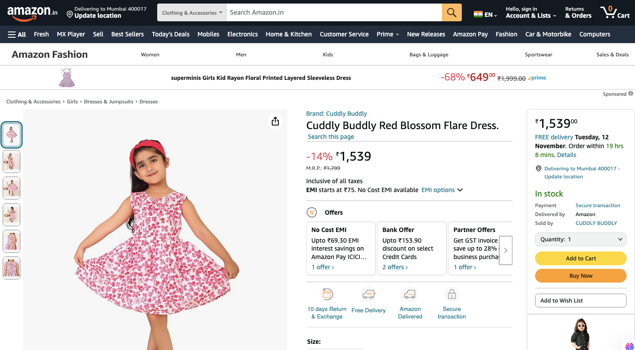The image size is (635, 350).
Task: Open the EN language selector
Action: point(485,15)
